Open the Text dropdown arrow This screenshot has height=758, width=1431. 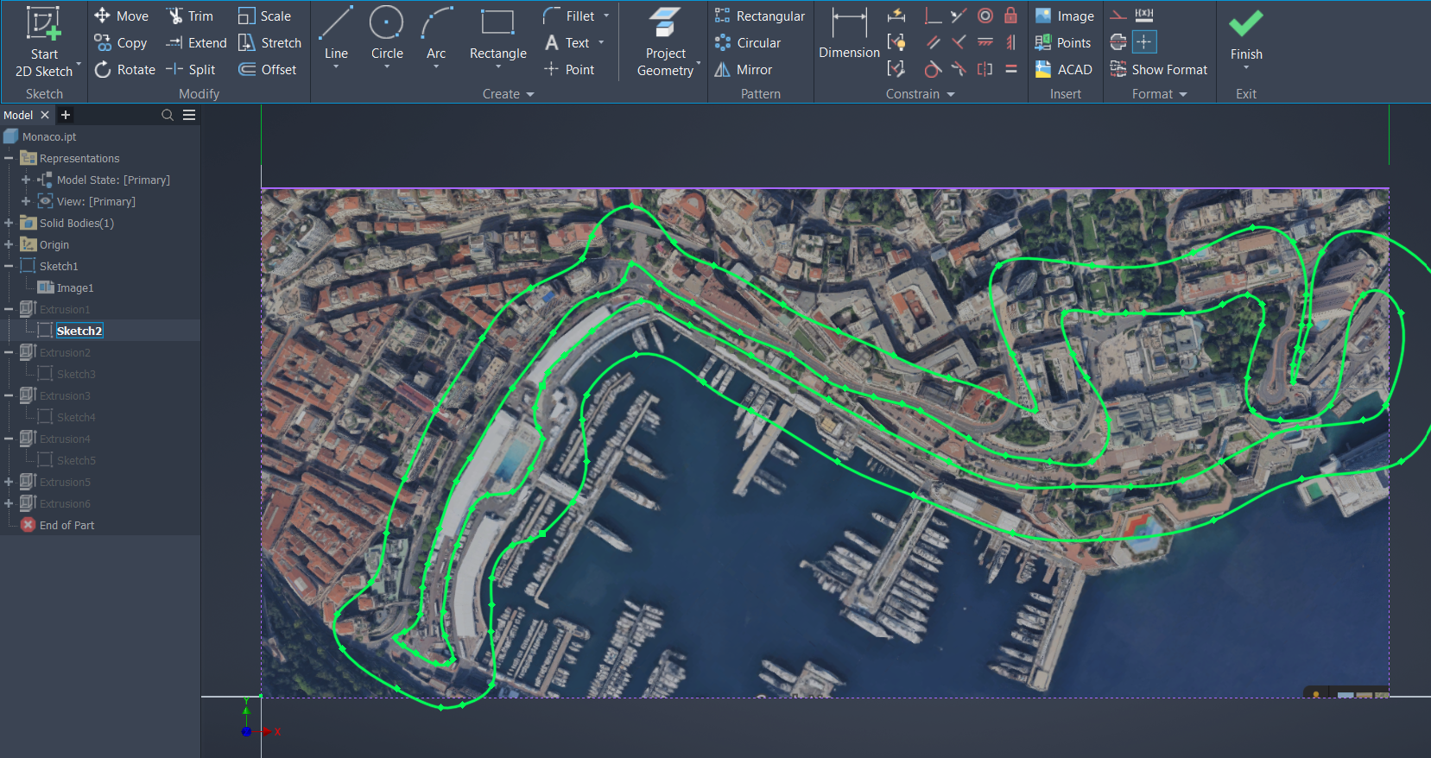tap(601, 42)
